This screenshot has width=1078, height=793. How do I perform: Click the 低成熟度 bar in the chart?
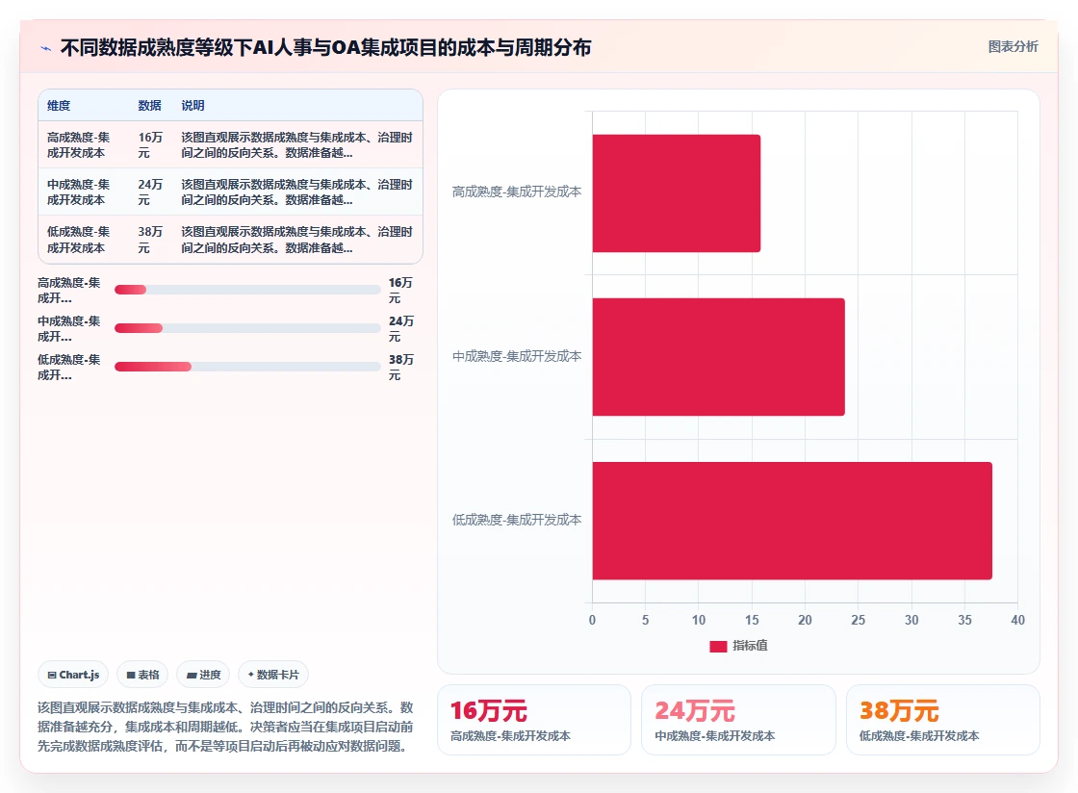[x=792, y=521]
